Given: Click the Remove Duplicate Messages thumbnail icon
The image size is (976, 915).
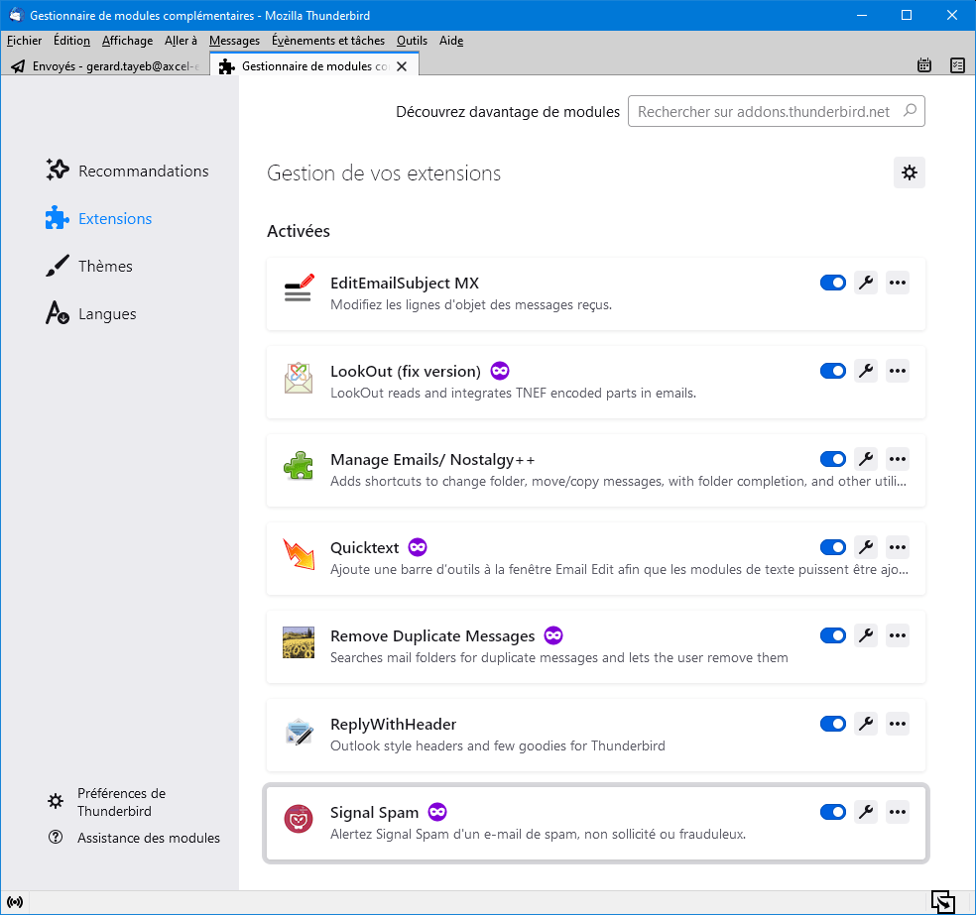Looking at the screenshot, I should tap(299, 642).
